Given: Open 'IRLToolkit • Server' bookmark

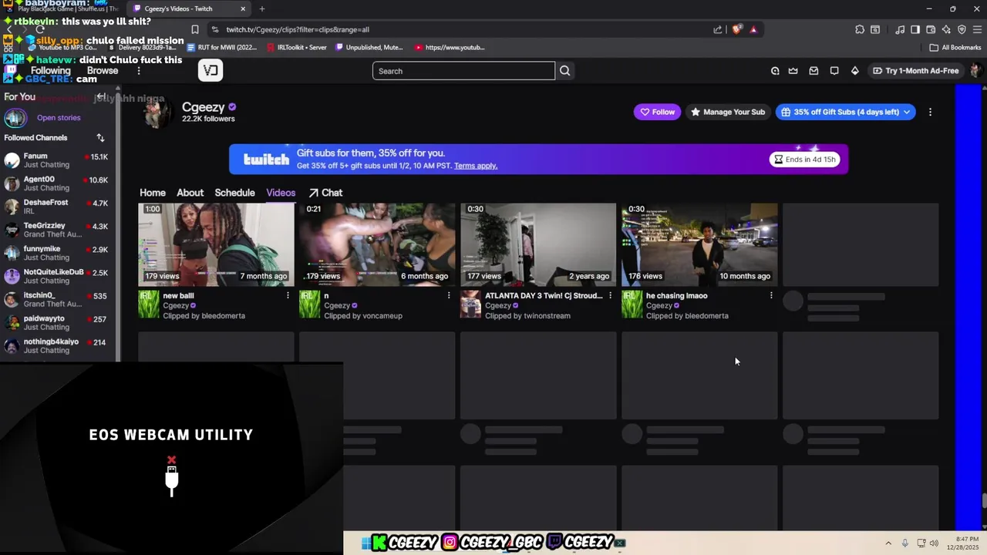Looking at the screenshot, I should 296,47.
